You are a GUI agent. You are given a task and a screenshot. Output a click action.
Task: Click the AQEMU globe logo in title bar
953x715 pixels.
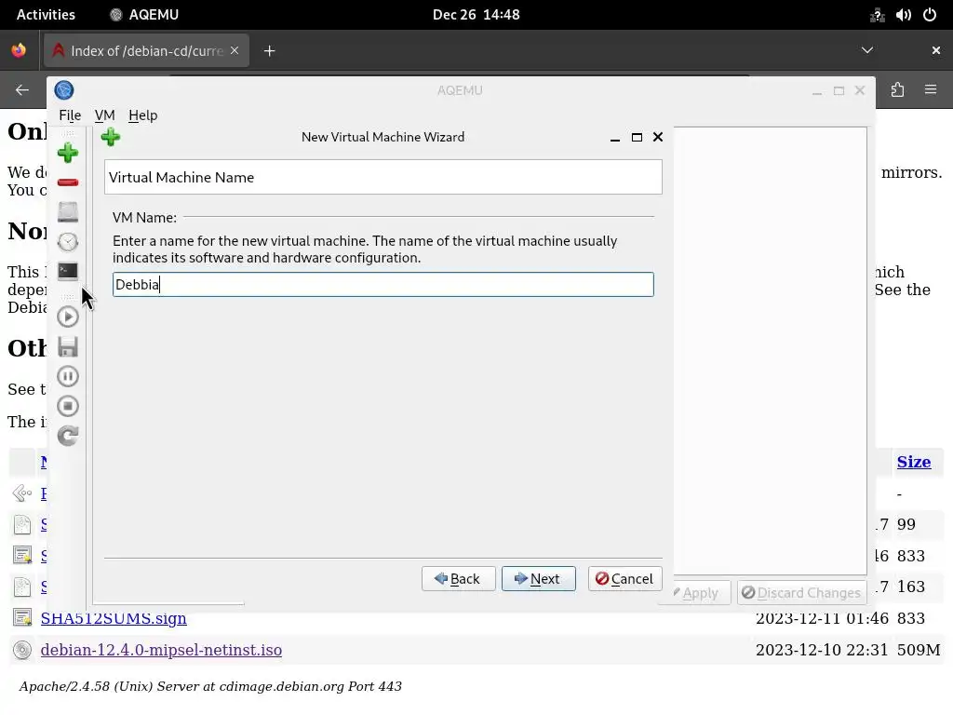64,90
